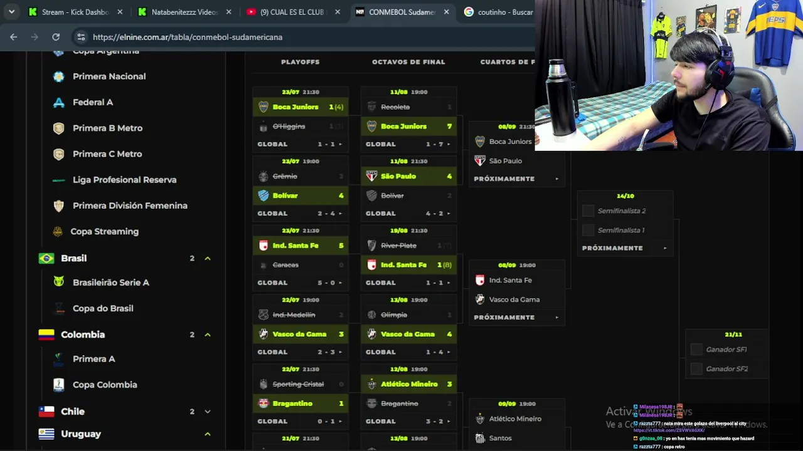Image resolution: width=803 pixels, height=451 pixels.
Task: Close the Stream - Kick Dashboard tab
Action: pyautogui.click(x=120, y=12)
